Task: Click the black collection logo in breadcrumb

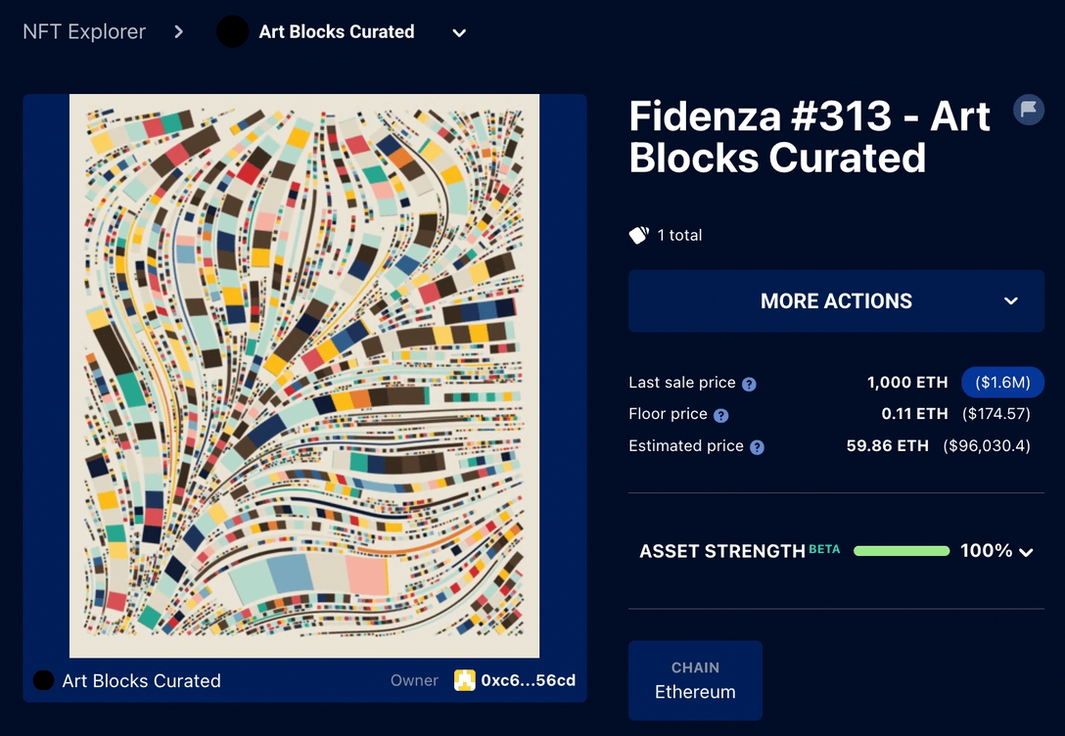Action: click(x=232, y=31)
